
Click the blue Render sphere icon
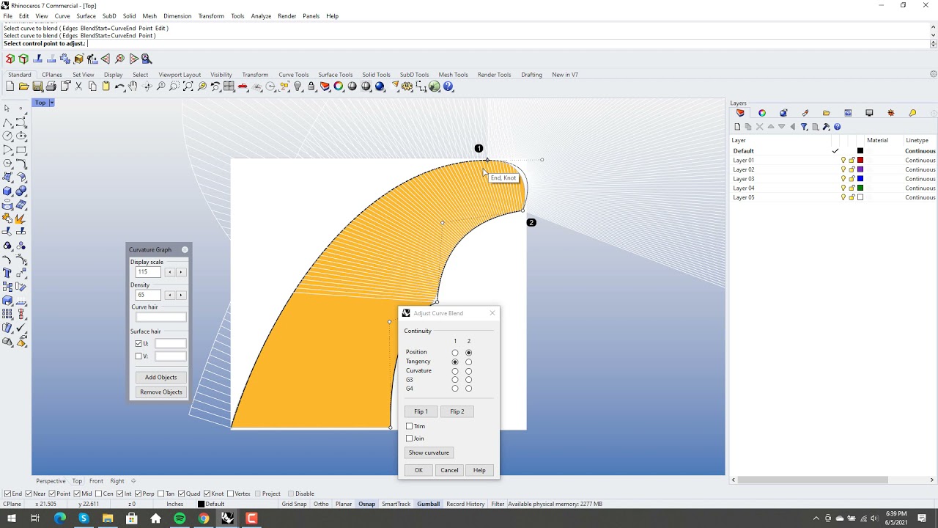coord(380,87)
